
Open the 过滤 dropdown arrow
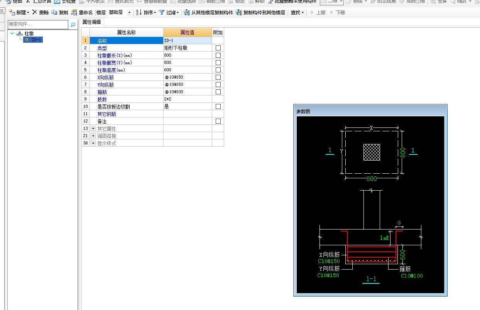click(x=178, y=13)
